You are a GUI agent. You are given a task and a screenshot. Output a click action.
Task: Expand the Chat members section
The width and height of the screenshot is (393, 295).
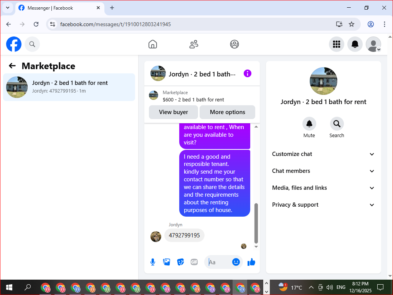[323, 171]
